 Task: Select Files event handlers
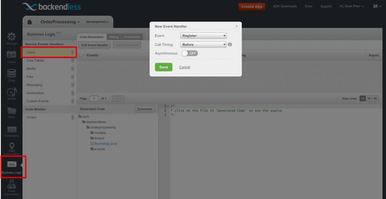pos(49,77)
